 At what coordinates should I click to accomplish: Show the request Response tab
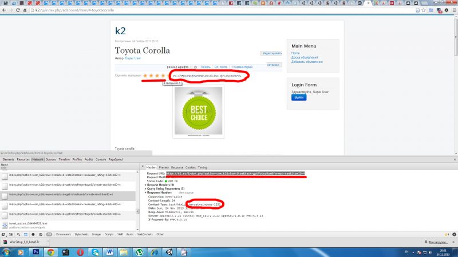pos(177,167)
